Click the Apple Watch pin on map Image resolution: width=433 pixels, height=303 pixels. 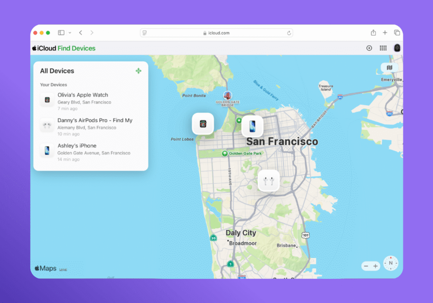(x=203, y=124)
